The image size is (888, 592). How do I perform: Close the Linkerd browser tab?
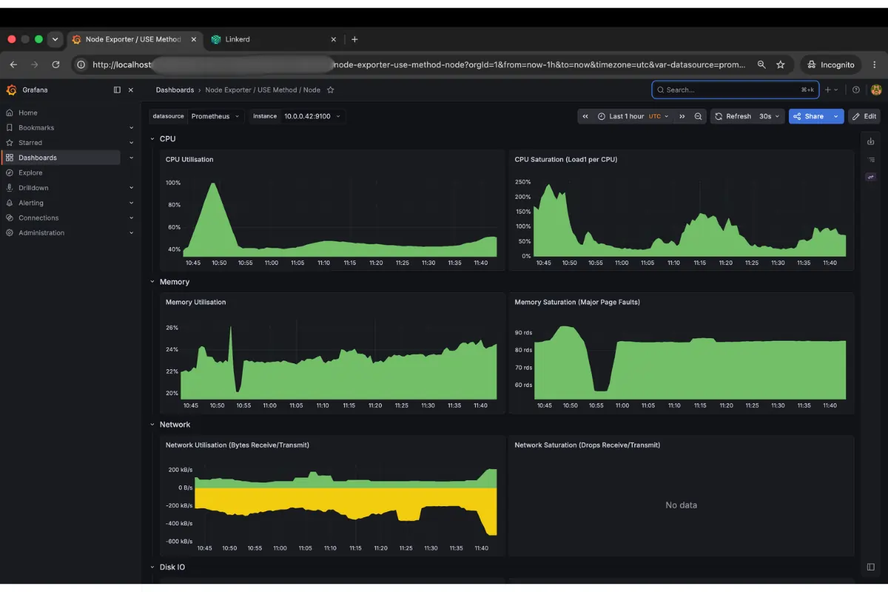click(x=333, y=39)
